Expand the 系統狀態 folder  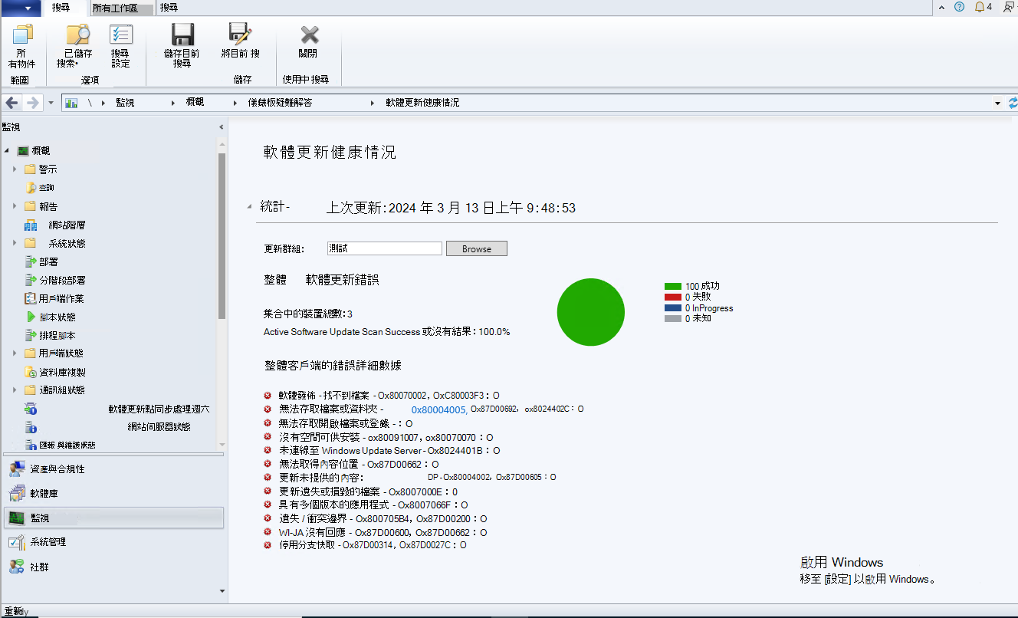click(x=15, y=243)
